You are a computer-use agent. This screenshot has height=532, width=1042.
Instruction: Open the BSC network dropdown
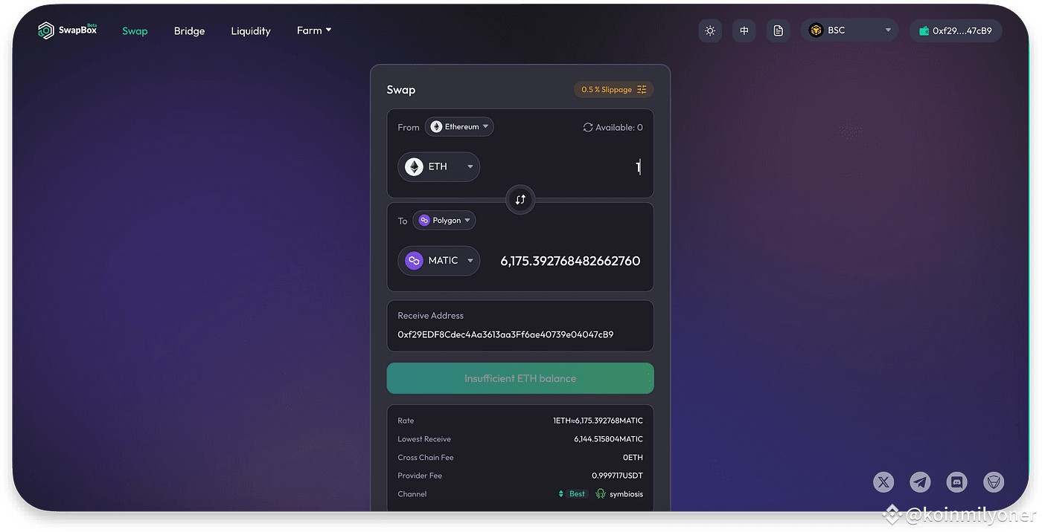click(x=850, y=30)
